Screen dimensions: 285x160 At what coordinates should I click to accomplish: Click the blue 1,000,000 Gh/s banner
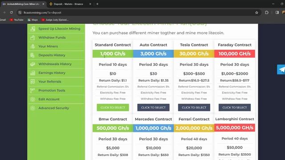[x=153, y=128]
